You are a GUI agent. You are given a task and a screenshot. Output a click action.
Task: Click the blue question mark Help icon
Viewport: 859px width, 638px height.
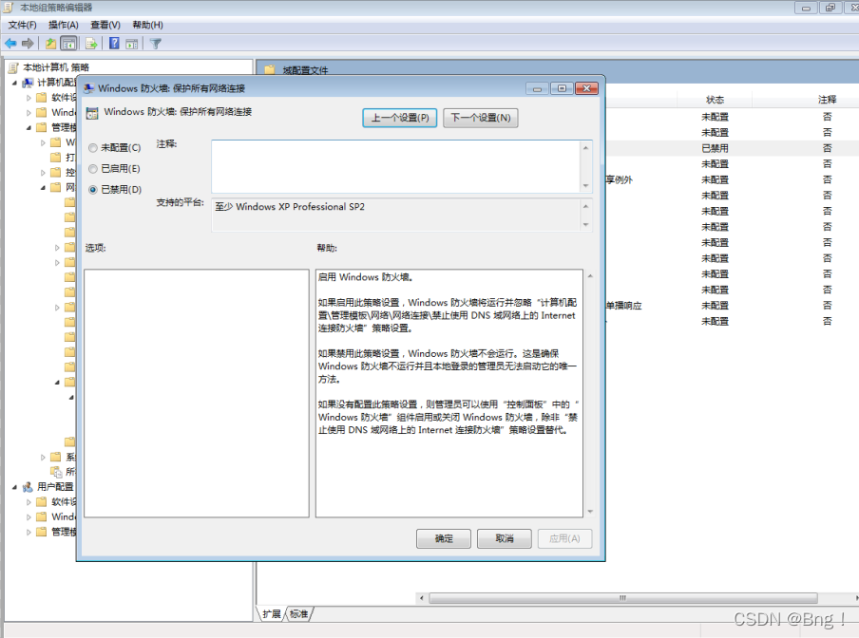[x=114, y=44]
